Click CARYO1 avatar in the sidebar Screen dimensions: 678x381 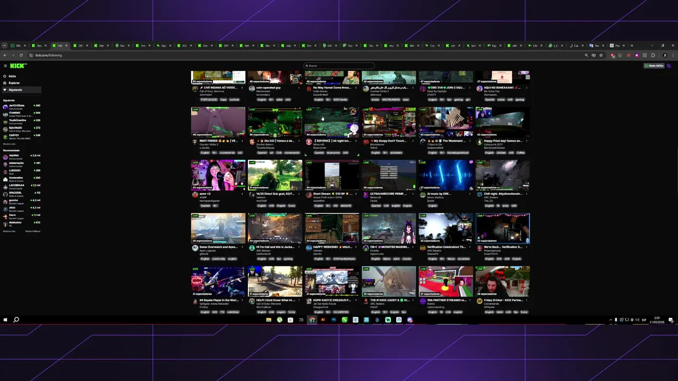point(5,136)
